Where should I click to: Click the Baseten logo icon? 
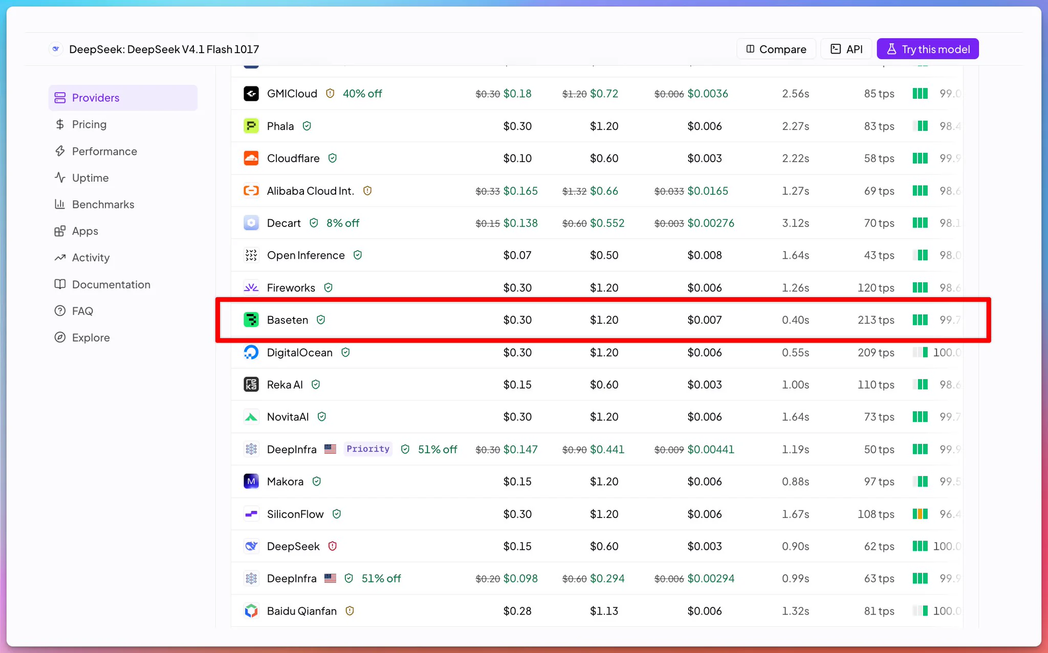click(251, 320)
